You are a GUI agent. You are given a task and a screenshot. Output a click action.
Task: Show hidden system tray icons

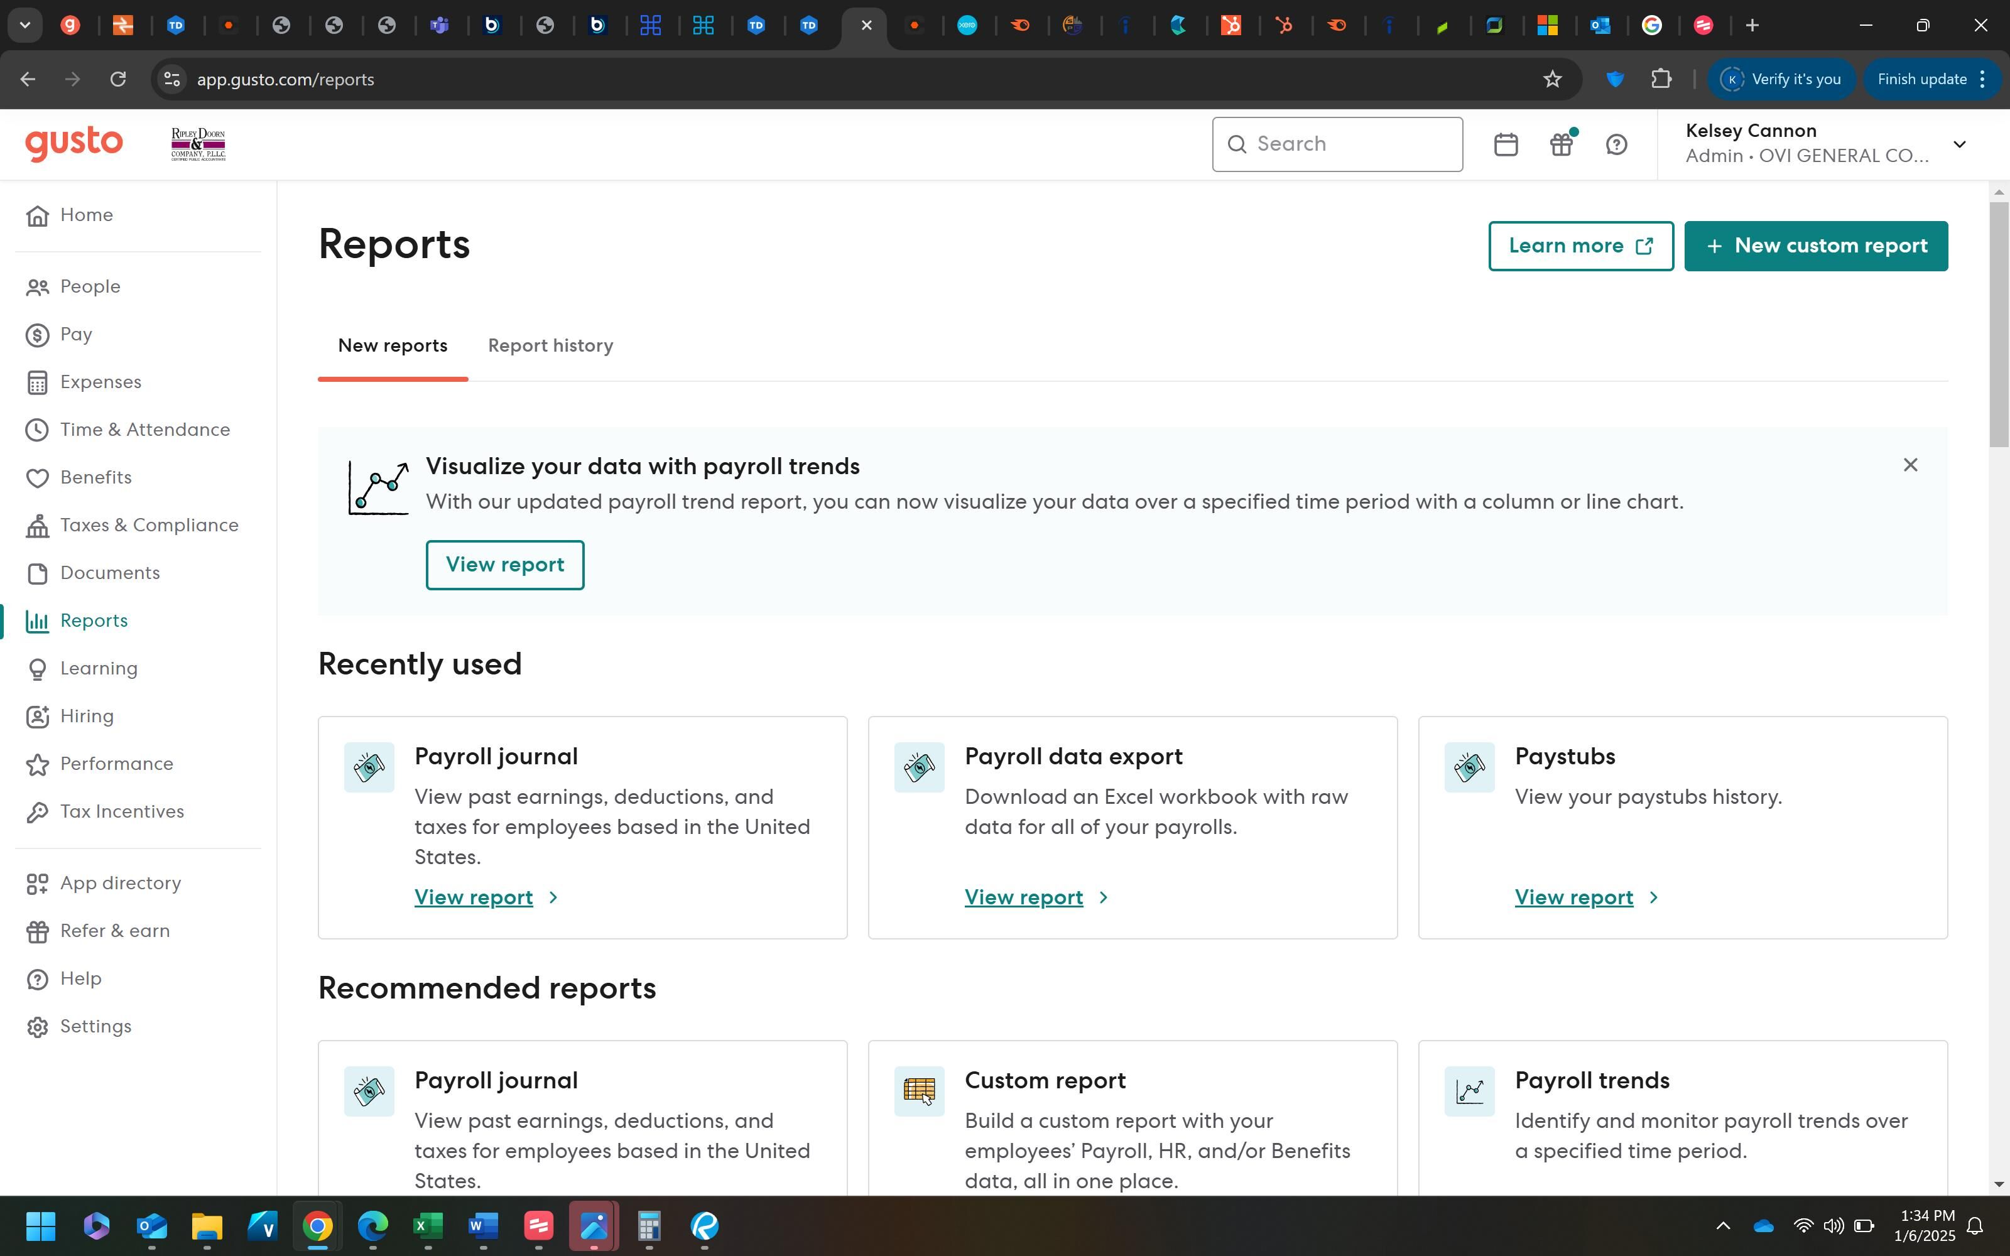(x=1724, y=1226)
